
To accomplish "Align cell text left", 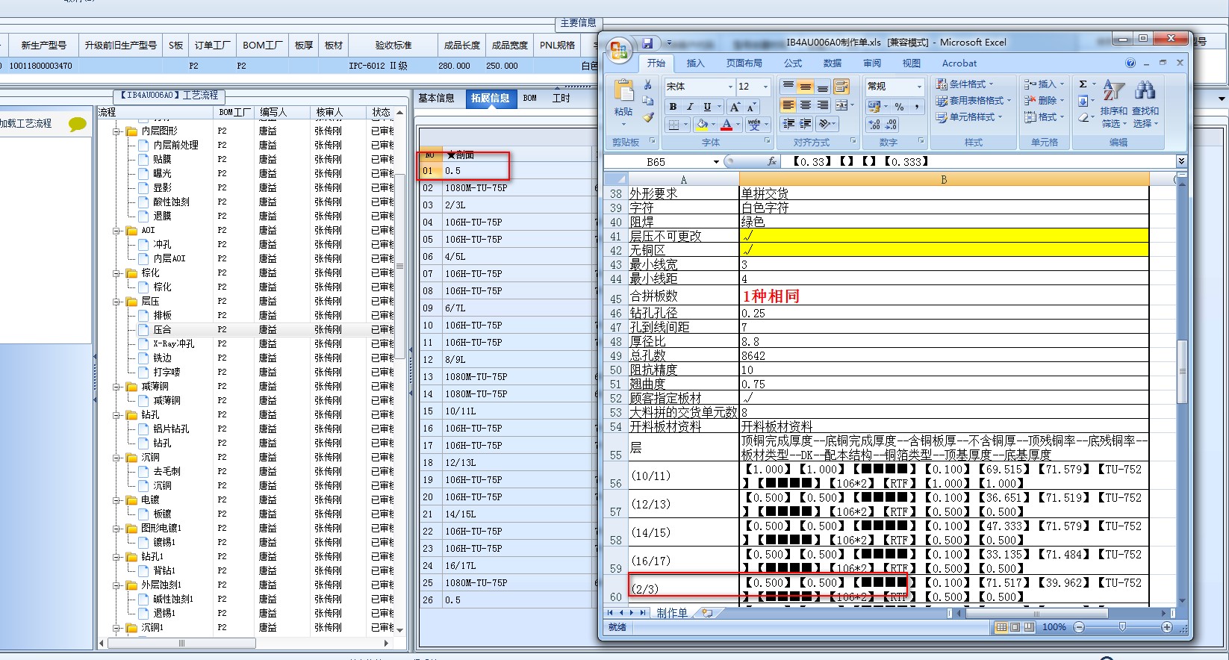I will tap(788, 105).
